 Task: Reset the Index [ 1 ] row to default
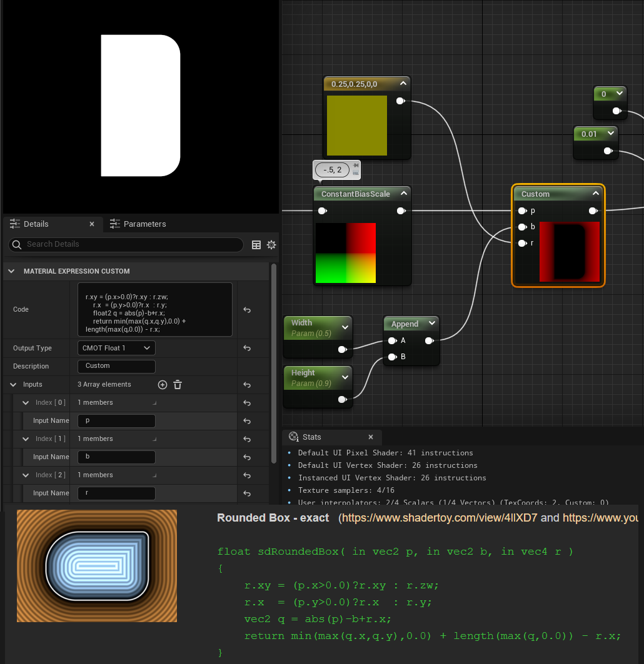(x=247, y=439)
